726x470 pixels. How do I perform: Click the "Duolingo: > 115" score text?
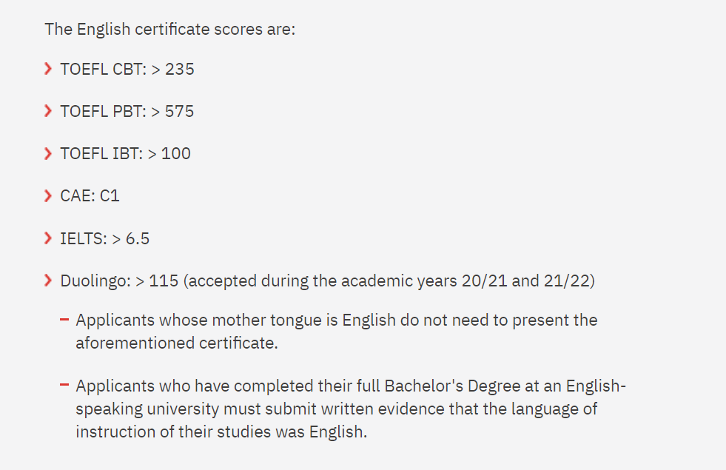coord(119,281)
